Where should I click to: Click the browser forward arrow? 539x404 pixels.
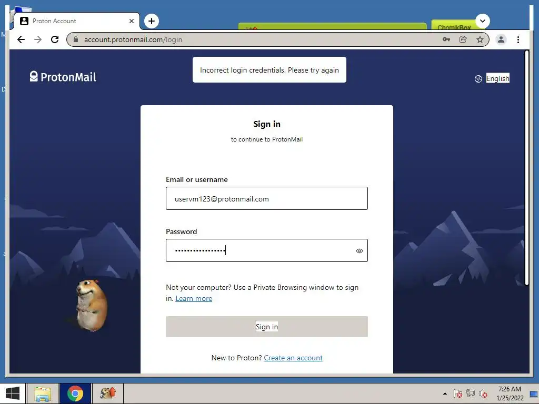(38, 39)
